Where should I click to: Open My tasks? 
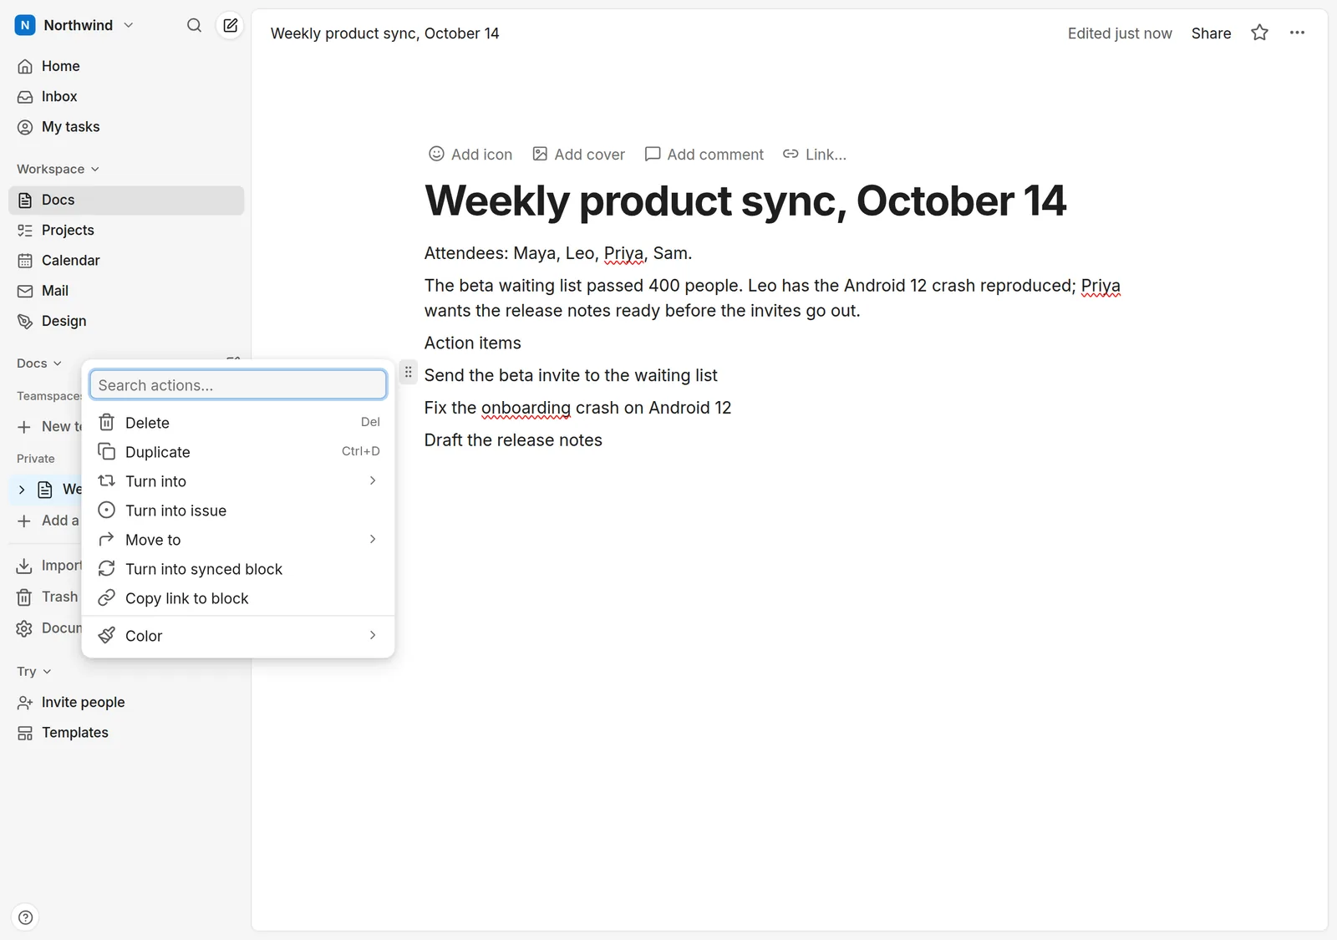126,127
